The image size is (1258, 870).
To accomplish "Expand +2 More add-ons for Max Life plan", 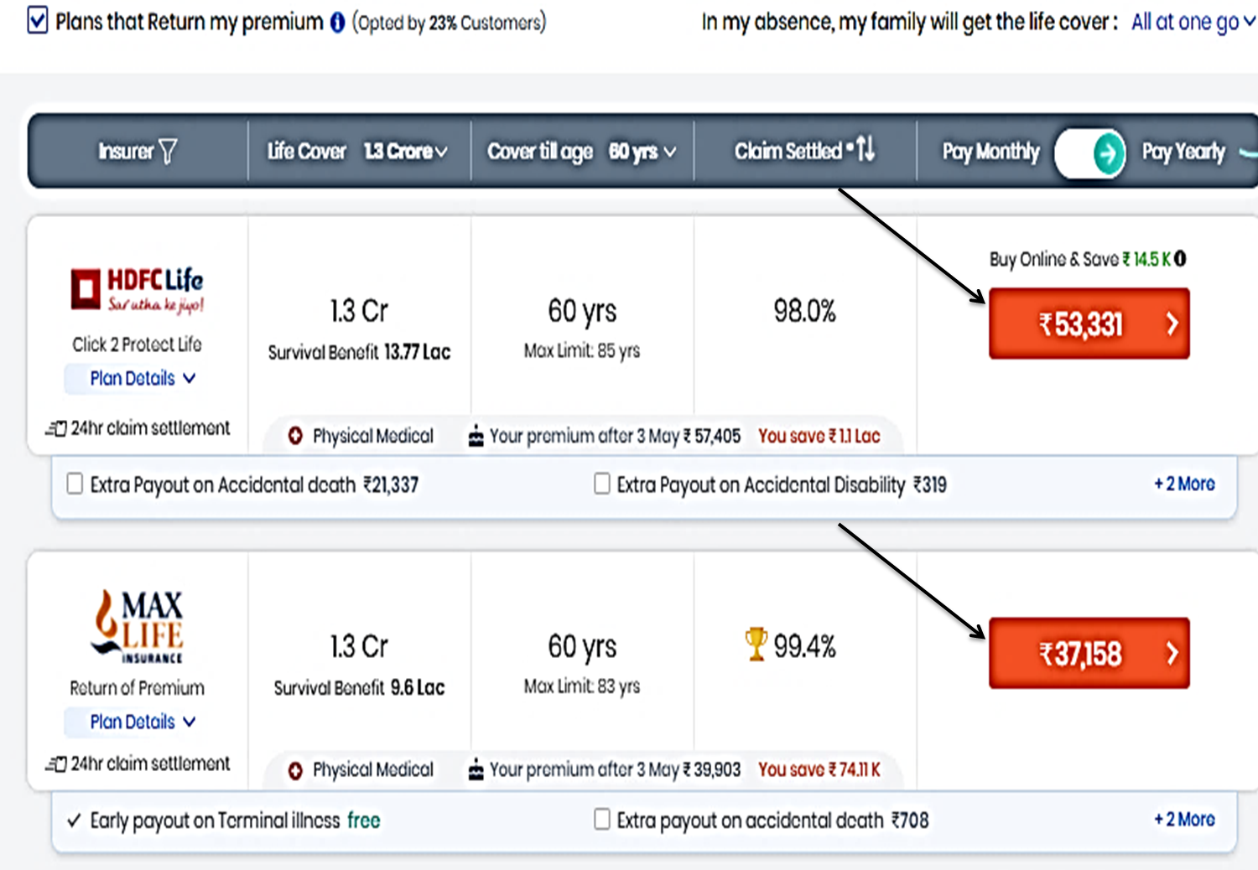I will [1184, 819].
